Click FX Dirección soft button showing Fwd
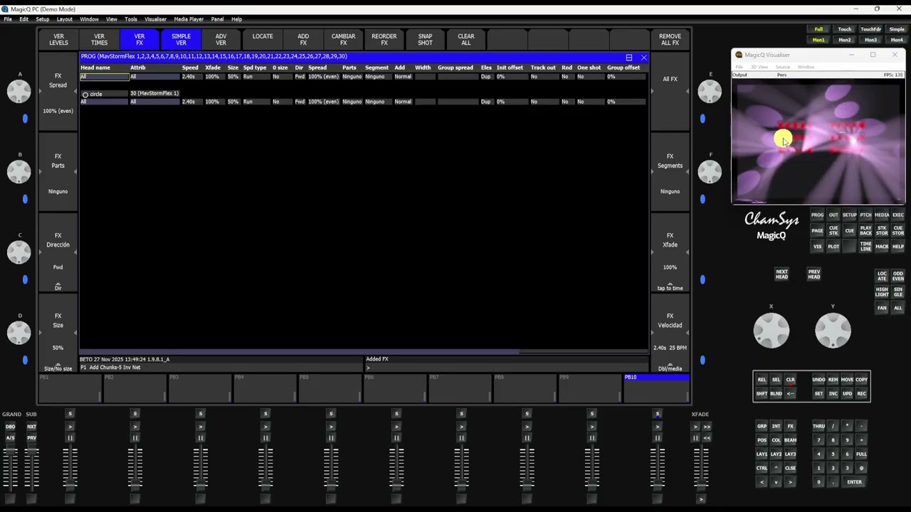Screen dimensions: 911x512 point(58,252)
